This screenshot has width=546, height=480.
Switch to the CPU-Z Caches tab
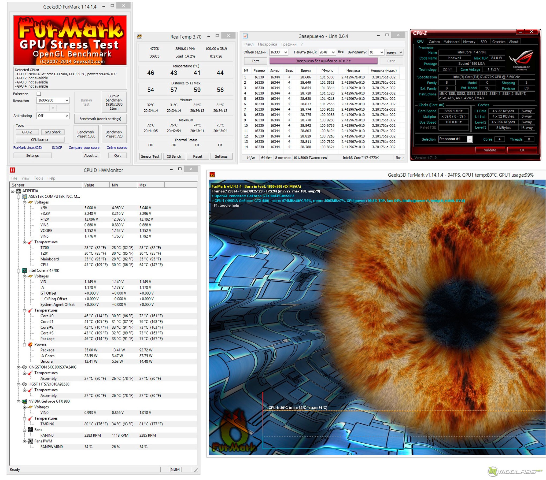click(x=434, y=42)
